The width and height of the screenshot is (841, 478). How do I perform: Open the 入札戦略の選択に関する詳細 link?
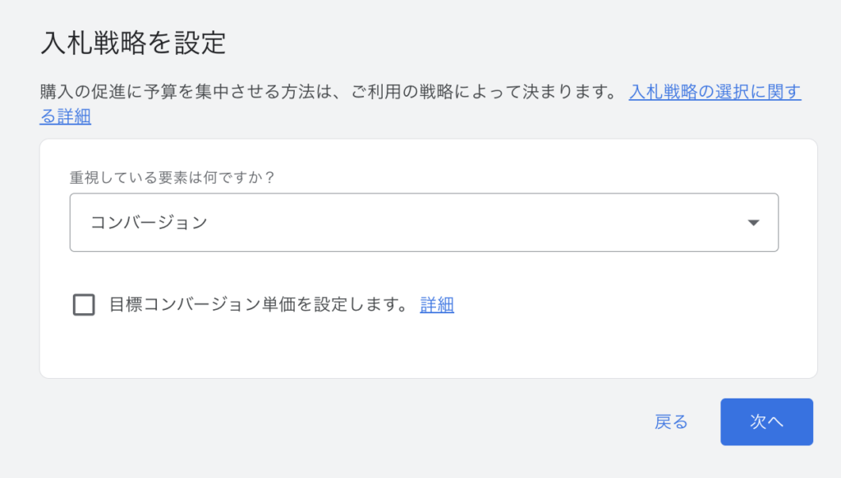715,92
